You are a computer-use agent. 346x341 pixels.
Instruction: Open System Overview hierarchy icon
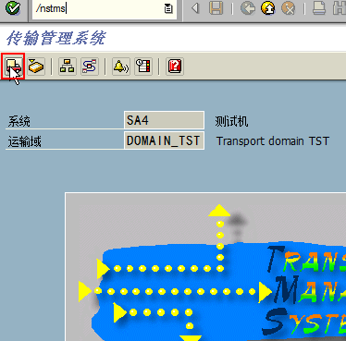click(68, 66)
